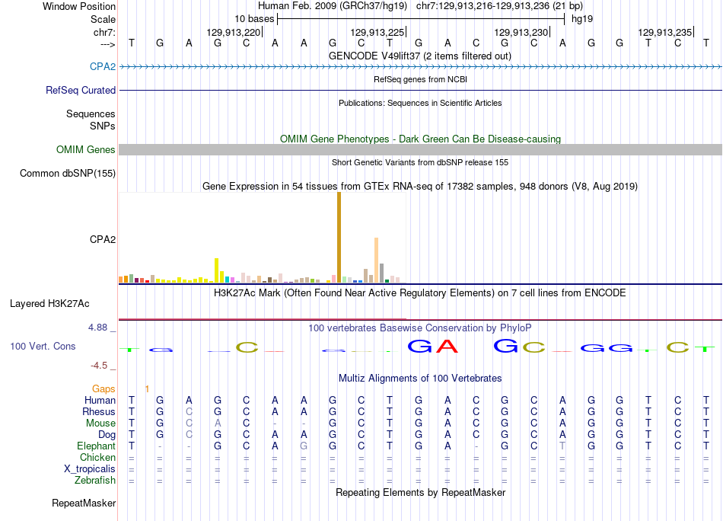Open the GTEx Gene Expression in 54 tissues title
Image resolution: width=723 pixels, height=521 pixels.
(420, 187)
